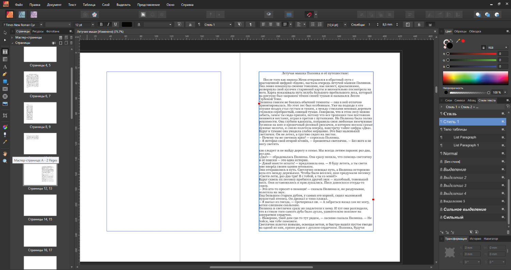Open the font size 12 pt dropdown

click(x=93, y=25)
